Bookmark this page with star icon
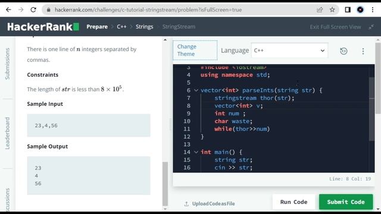 pos(332,10)
